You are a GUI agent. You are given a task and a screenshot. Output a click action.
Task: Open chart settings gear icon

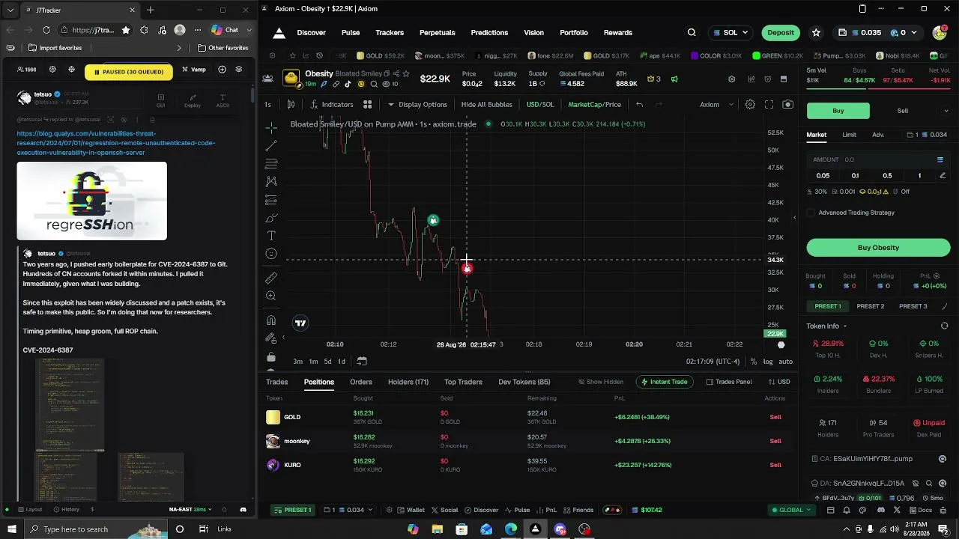[x=750, y=105]
